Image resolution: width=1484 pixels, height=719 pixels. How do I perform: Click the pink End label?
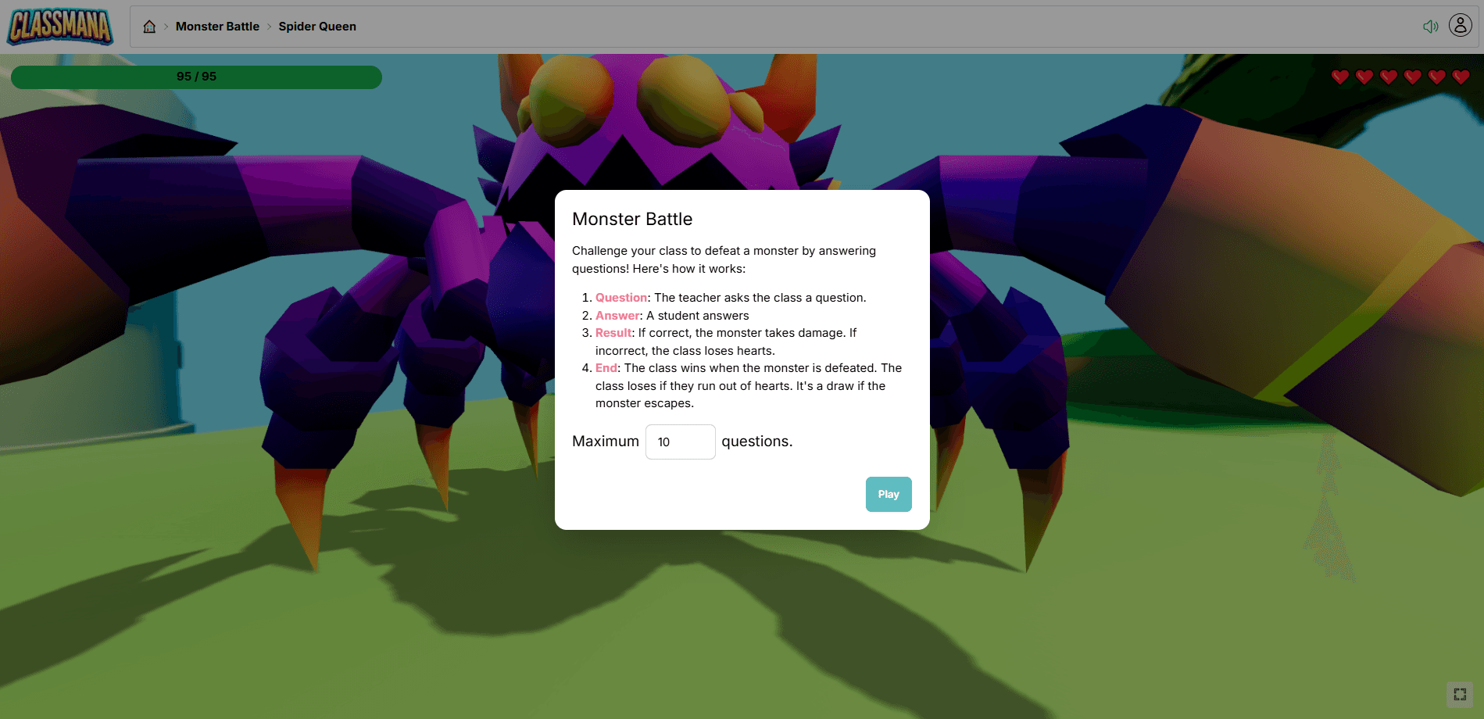pyautogui.click(x=606, y=368)
